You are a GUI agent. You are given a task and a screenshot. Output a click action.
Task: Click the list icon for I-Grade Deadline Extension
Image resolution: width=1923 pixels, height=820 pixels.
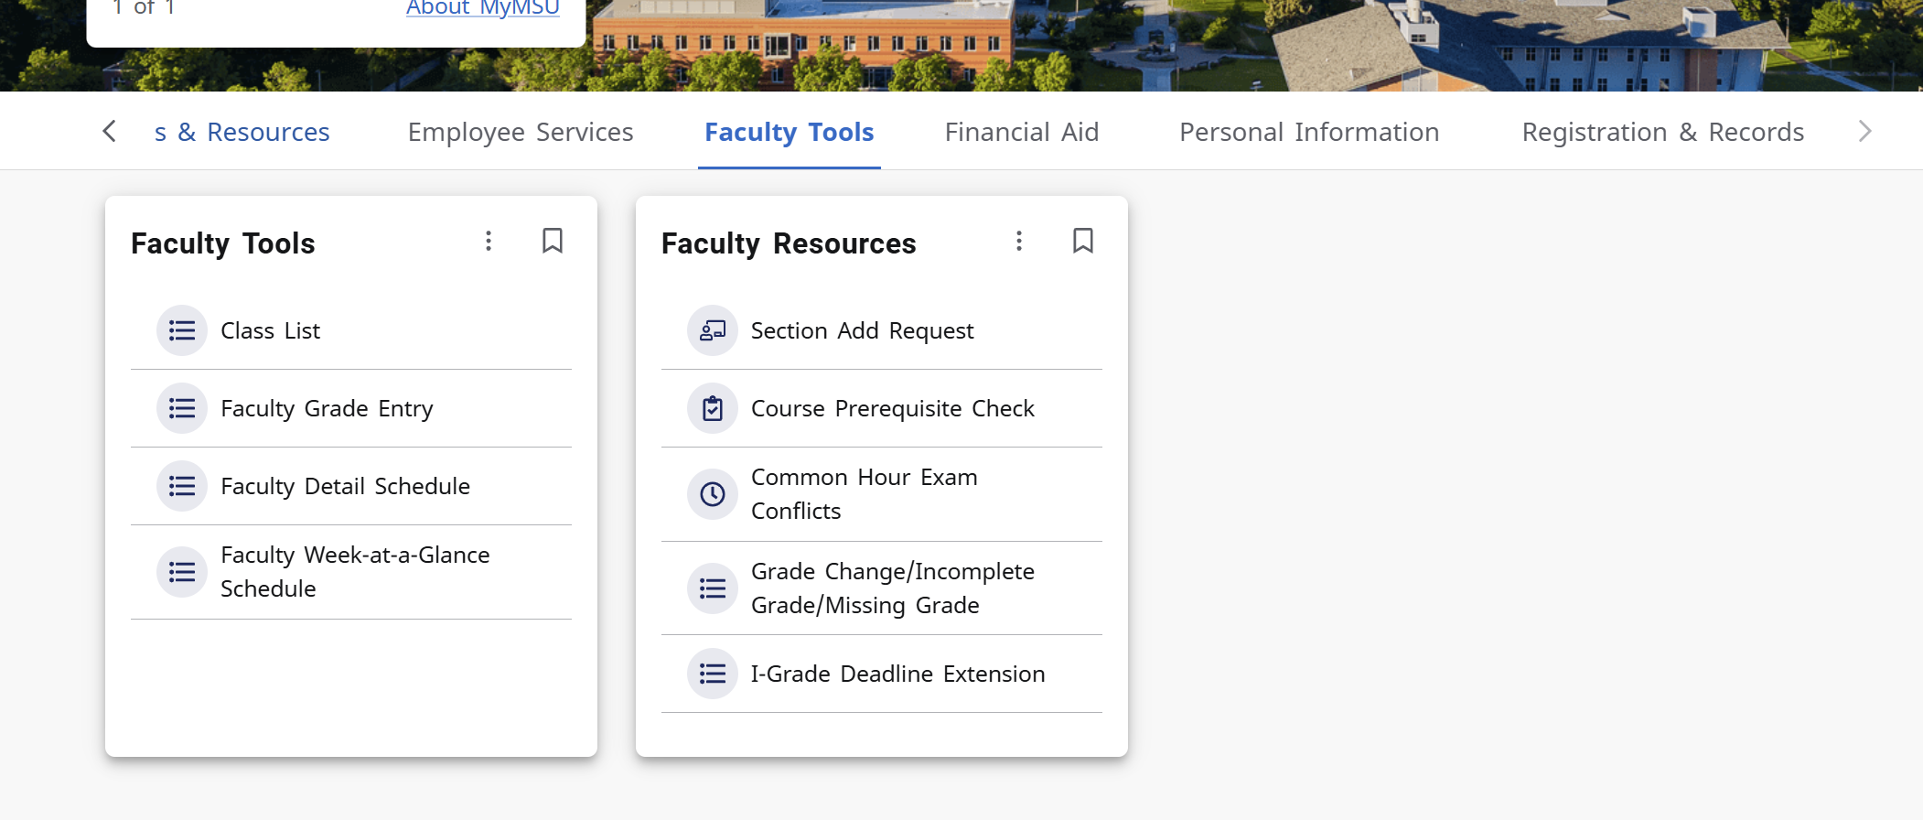[712, 674]
